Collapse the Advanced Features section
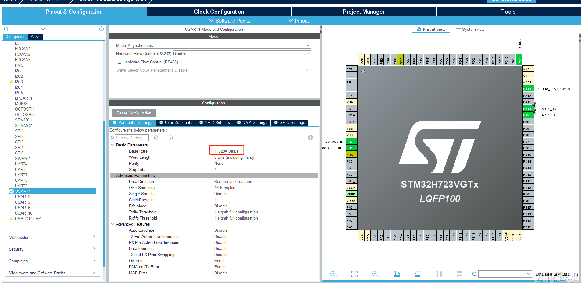The image size is (581, 285). 112,224
